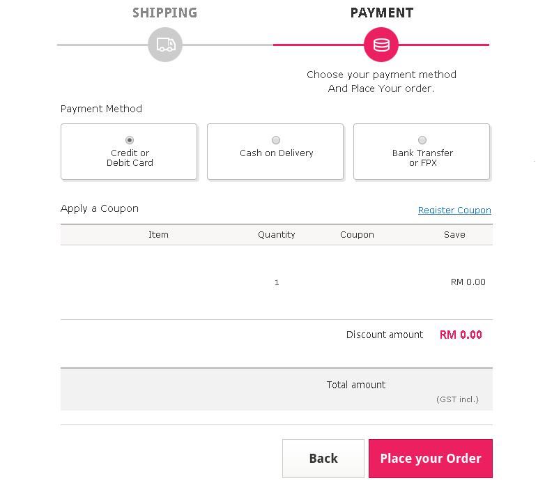The image size is (545, 490).
Task: Click the Register Coupon link
Action: (x=454, y=210)
